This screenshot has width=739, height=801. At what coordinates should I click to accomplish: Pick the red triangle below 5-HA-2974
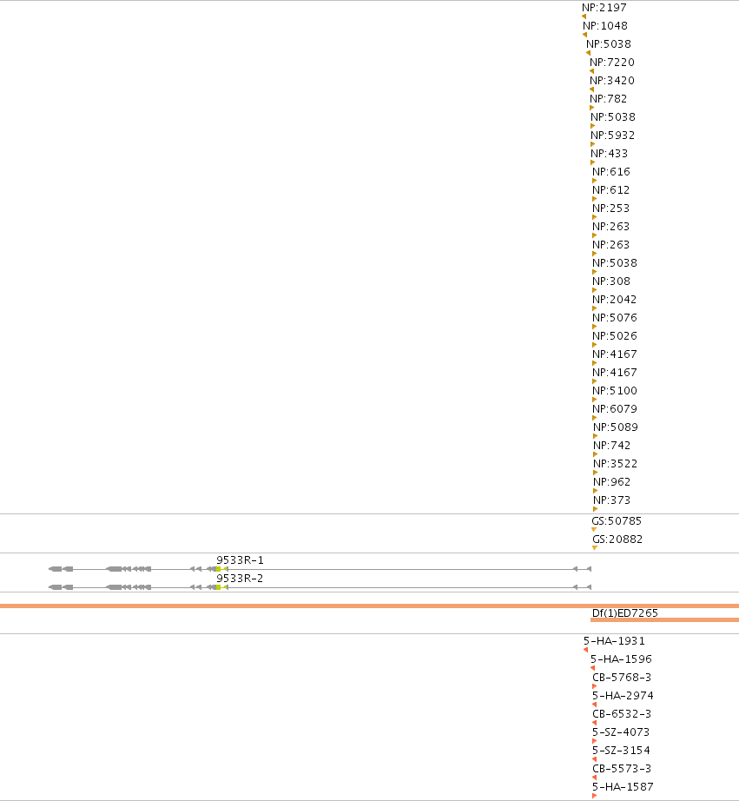click(x=595, y=705)
